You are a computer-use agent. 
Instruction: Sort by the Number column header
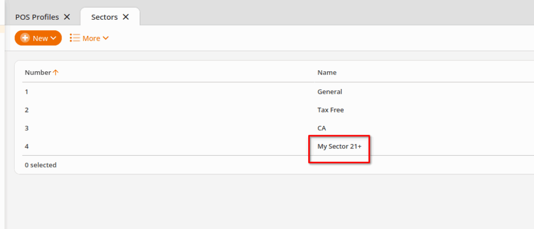click(x=38, y=72)
